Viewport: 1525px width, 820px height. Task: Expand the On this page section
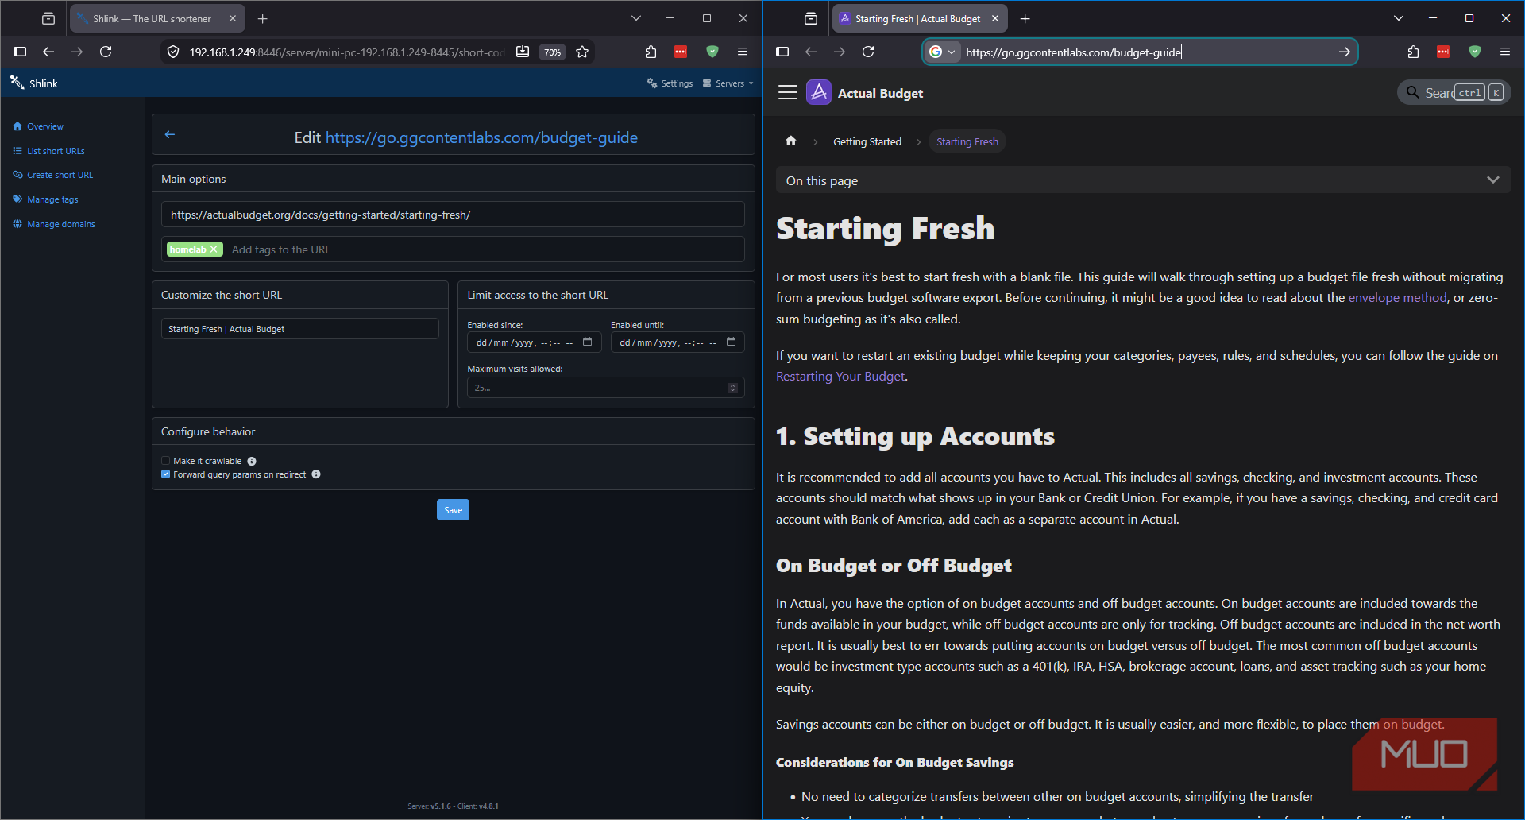click(x=1143, y=180)
